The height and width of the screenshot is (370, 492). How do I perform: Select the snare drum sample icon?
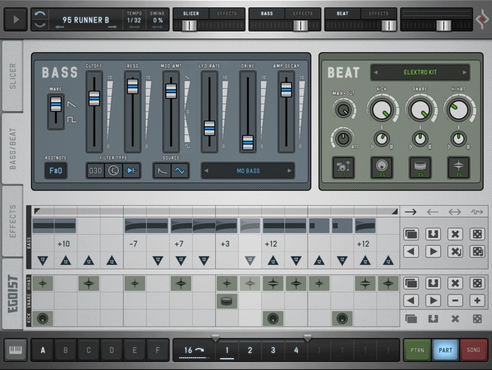(x=420, y=167)
